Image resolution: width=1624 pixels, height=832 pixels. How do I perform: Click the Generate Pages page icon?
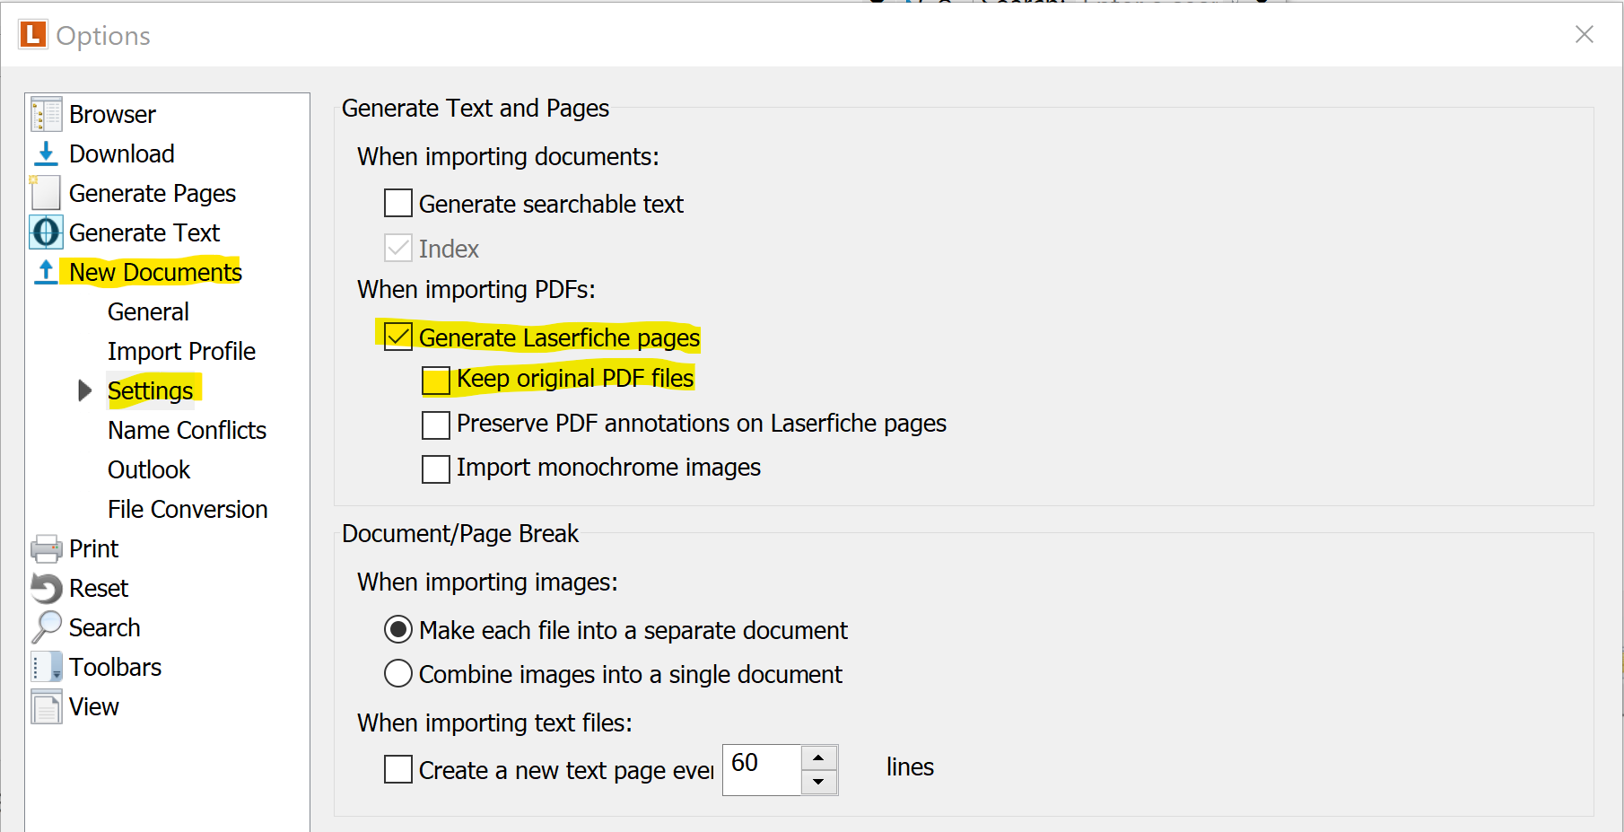click(x=46, y=193)
